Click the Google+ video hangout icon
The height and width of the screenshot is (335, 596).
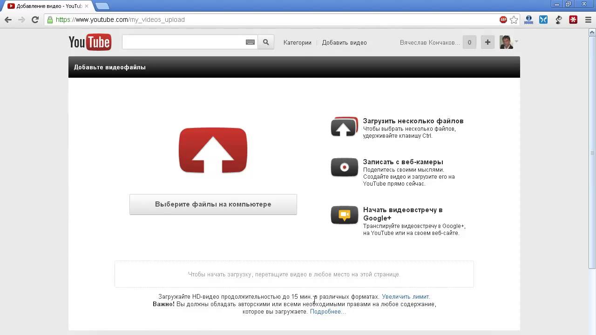point(344,215)
